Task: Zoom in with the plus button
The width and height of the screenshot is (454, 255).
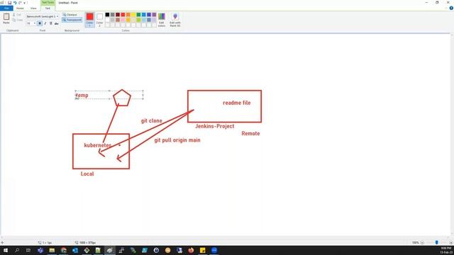Action: (451, 242)
